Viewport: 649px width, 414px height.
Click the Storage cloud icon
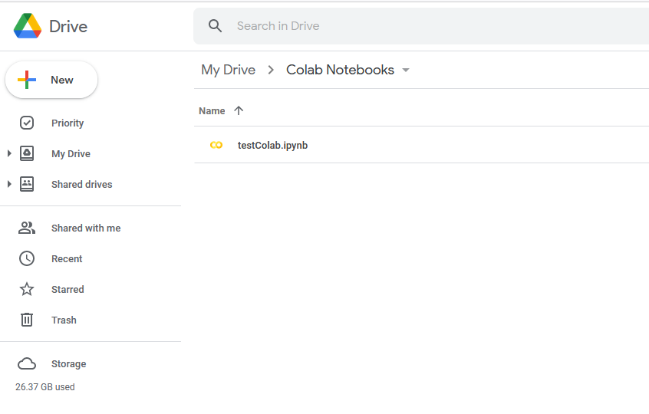(27, 363)
